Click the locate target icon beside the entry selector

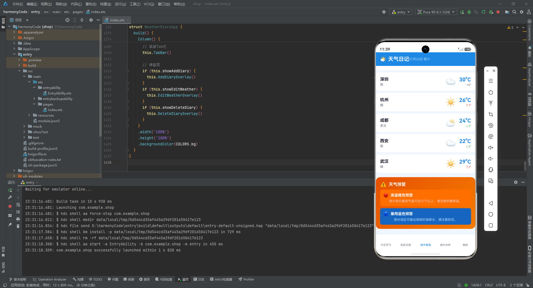384,12
